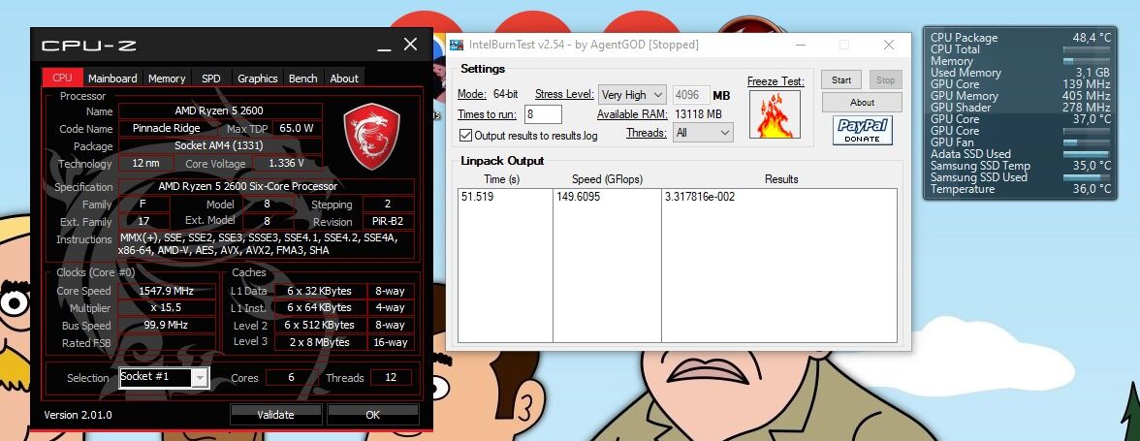
Task: Click the AMD Ryzen 5 2600 name field
Action: click(x=220, y=111)
